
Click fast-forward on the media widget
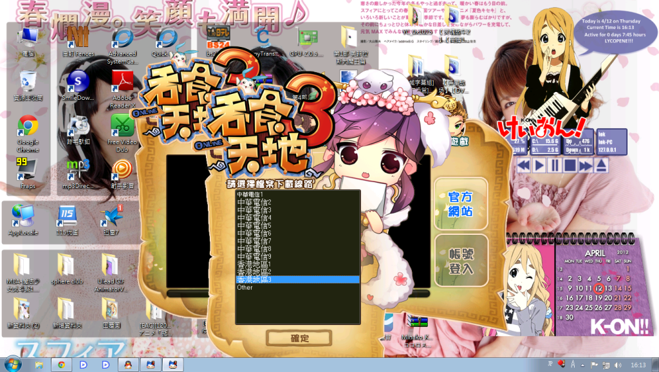pyautogui.click(x=586, y=165)
